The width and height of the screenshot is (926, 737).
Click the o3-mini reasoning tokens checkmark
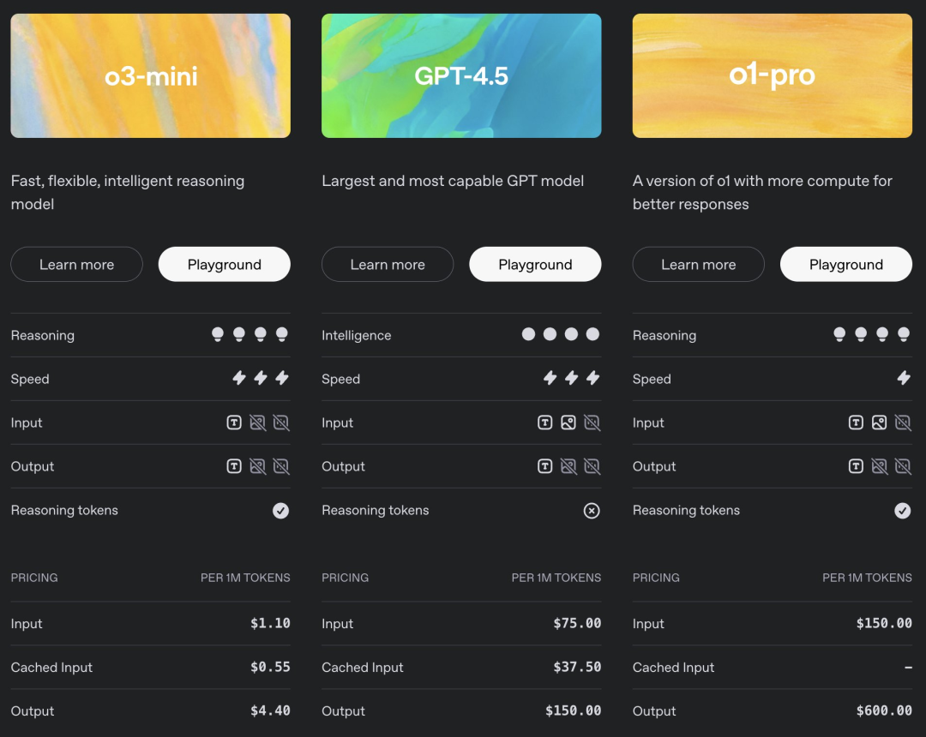[x=281, y=511]
